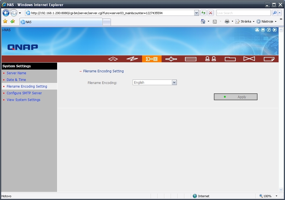Click the logout arrow circle icon
285x200 pixels.
274,30
